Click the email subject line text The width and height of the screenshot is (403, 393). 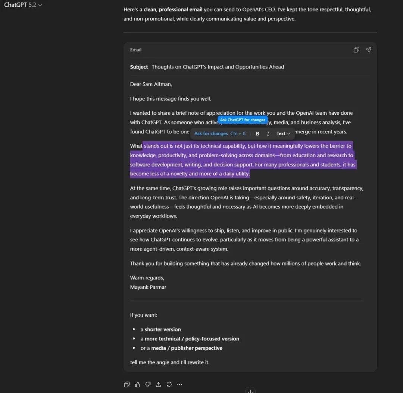coord(218,67)
